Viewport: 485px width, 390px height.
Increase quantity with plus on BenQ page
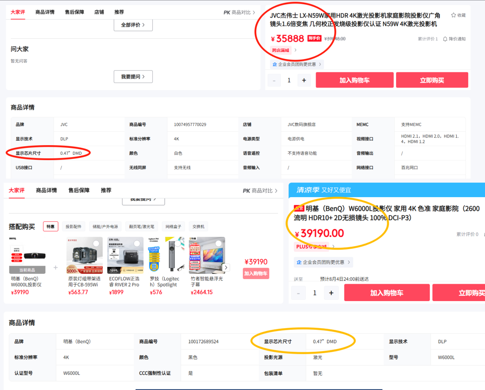tap(331, 293)
